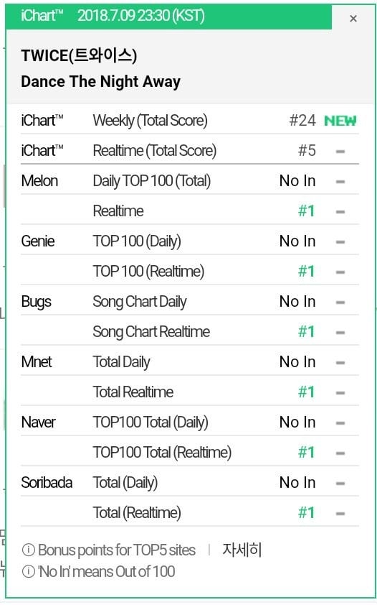Select Soribada Total (Realtime) row
The image size is (377, 605).
tap(190, 513)
